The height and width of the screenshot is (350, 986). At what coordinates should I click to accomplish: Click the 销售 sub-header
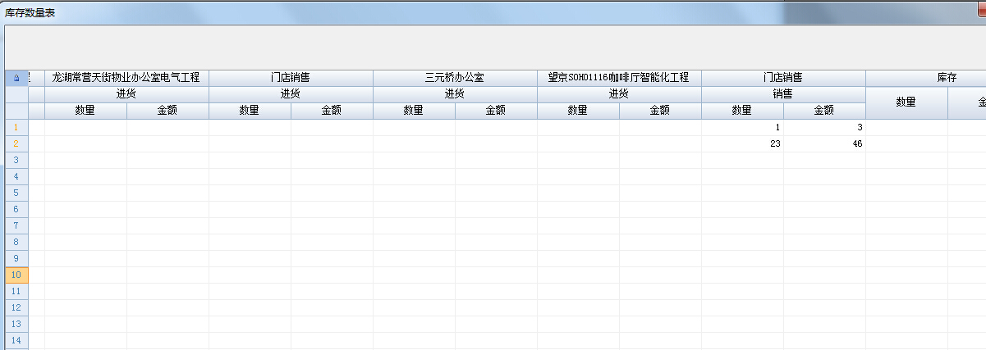(x=783, y=94)
